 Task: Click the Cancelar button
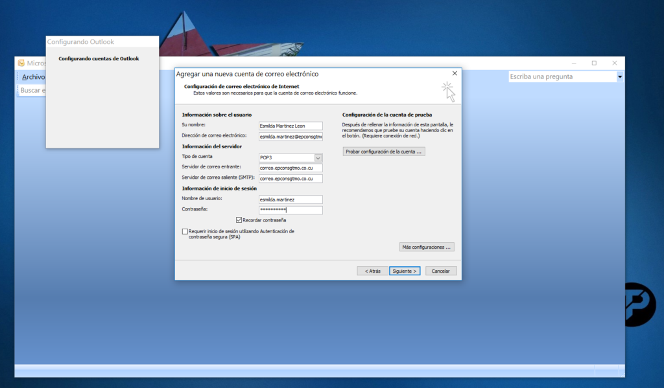[441, 271]
